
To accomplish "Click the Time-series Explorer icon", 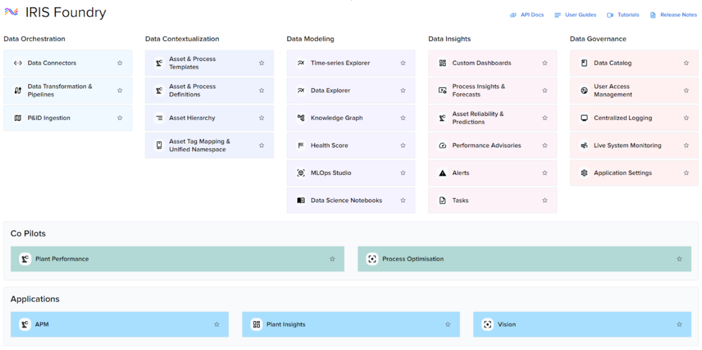I will [300, 63].
